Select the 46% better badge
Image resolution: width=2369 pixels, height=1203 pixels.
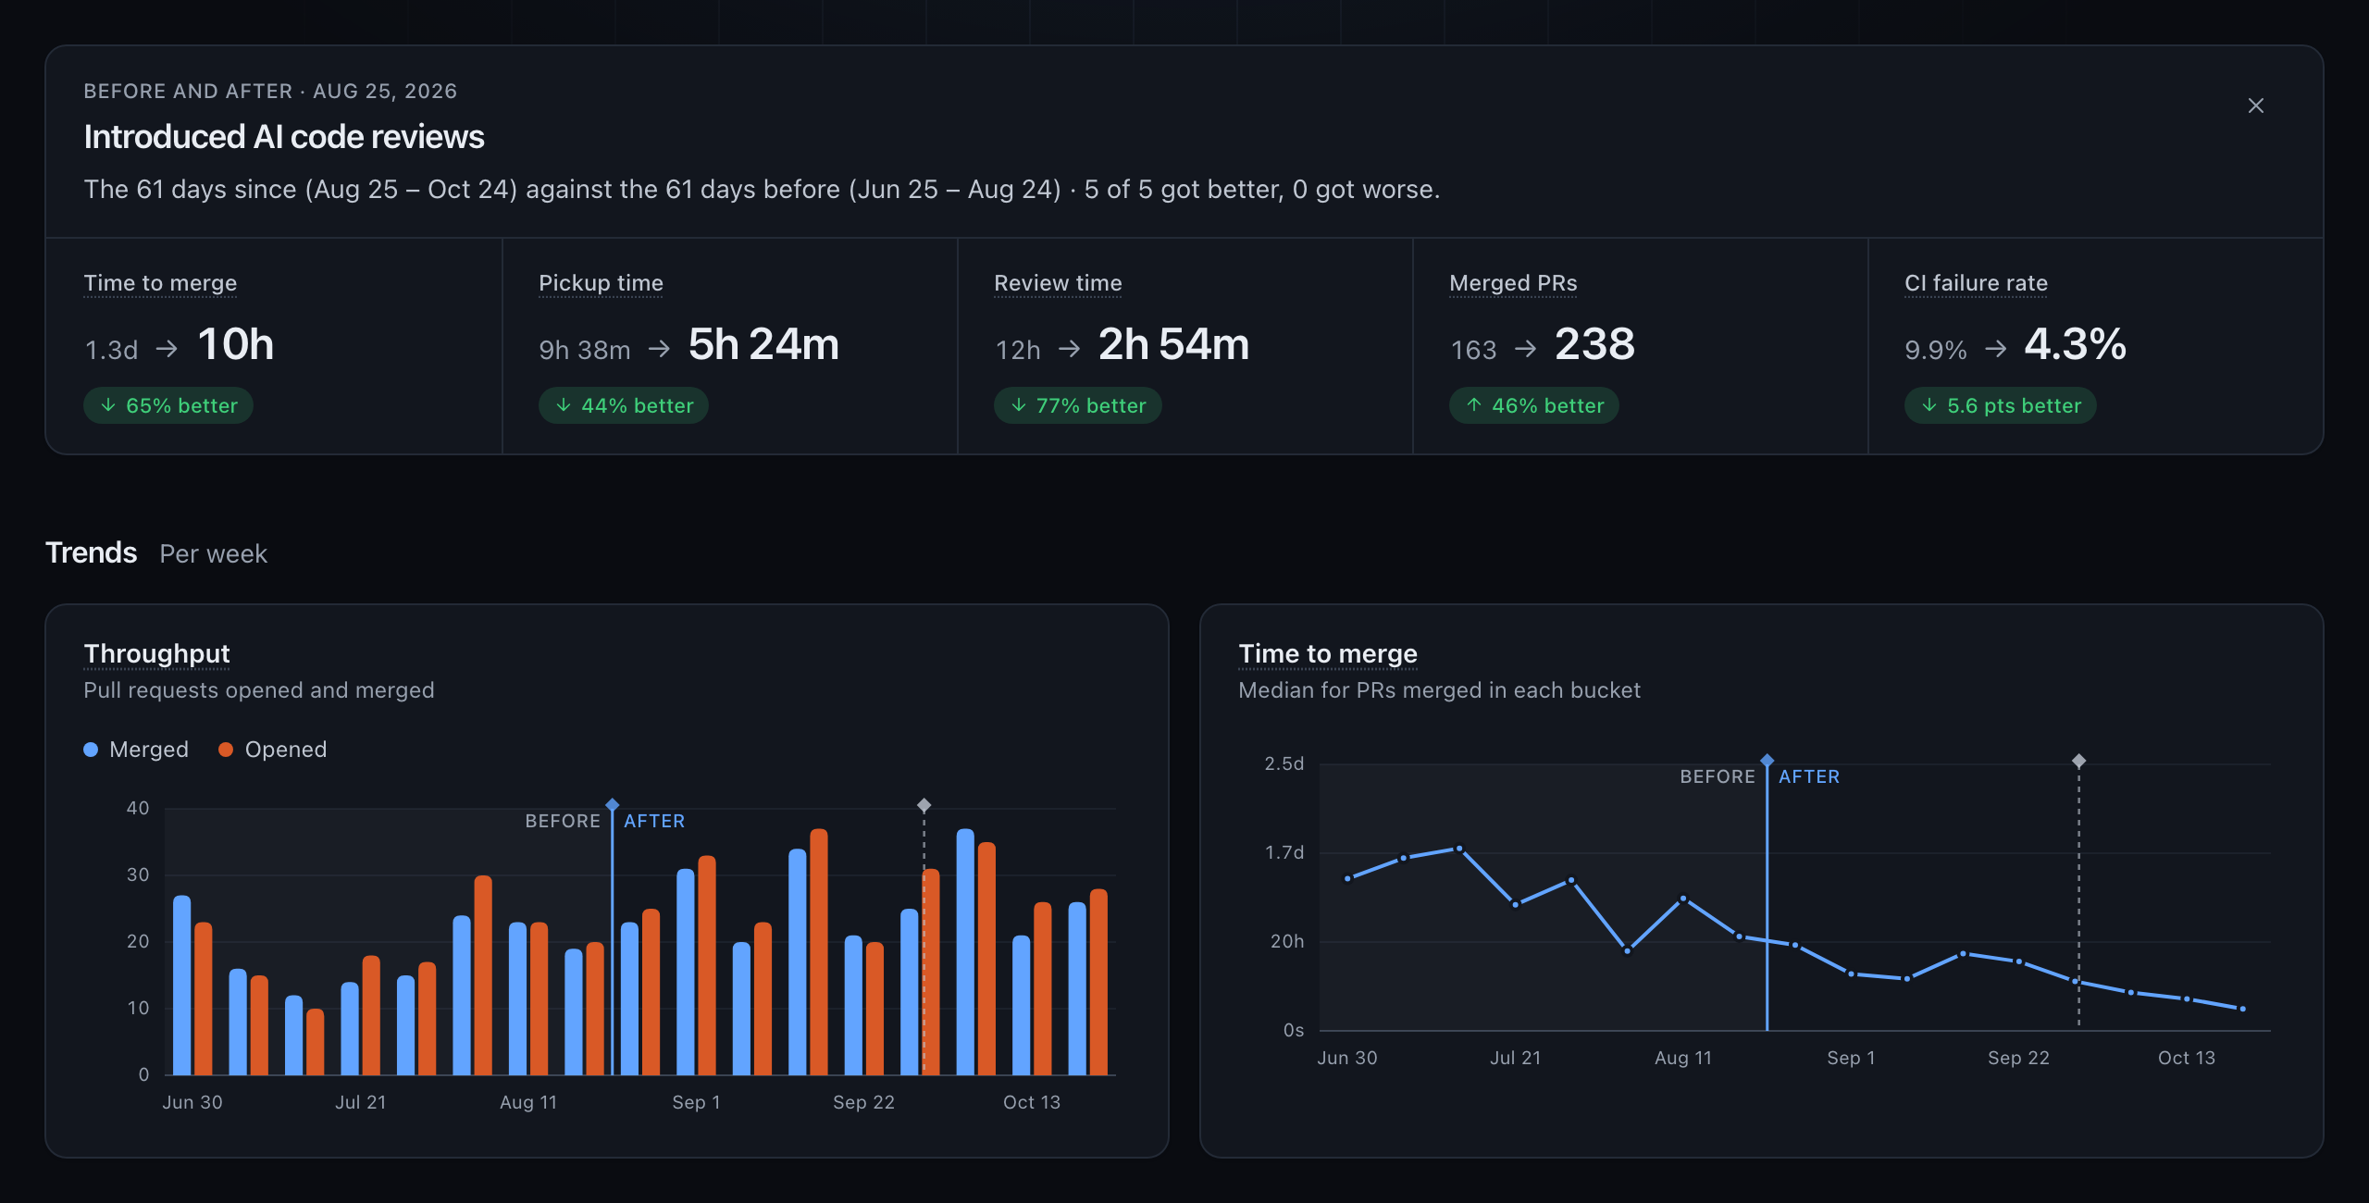click(1534, 405)
